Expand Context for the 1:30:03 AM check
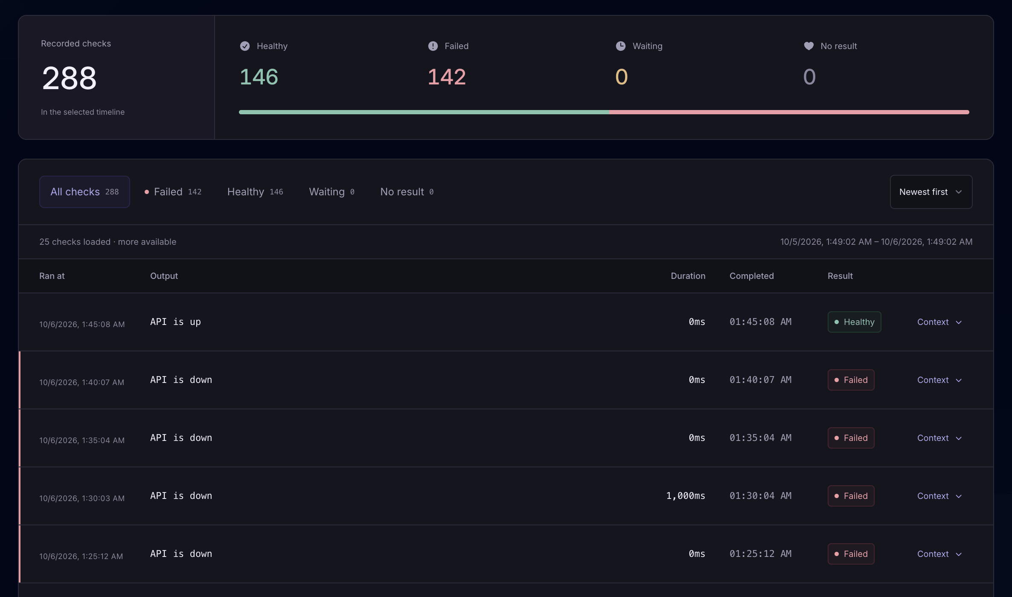The height and width of the screenshot is (597, 1012). tap(939, 496)
